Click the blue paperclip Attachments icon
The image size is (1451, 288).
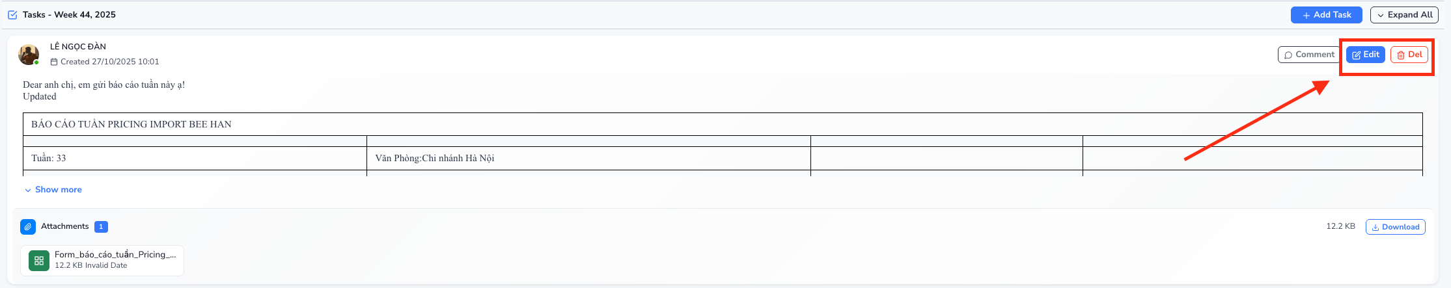28,227
